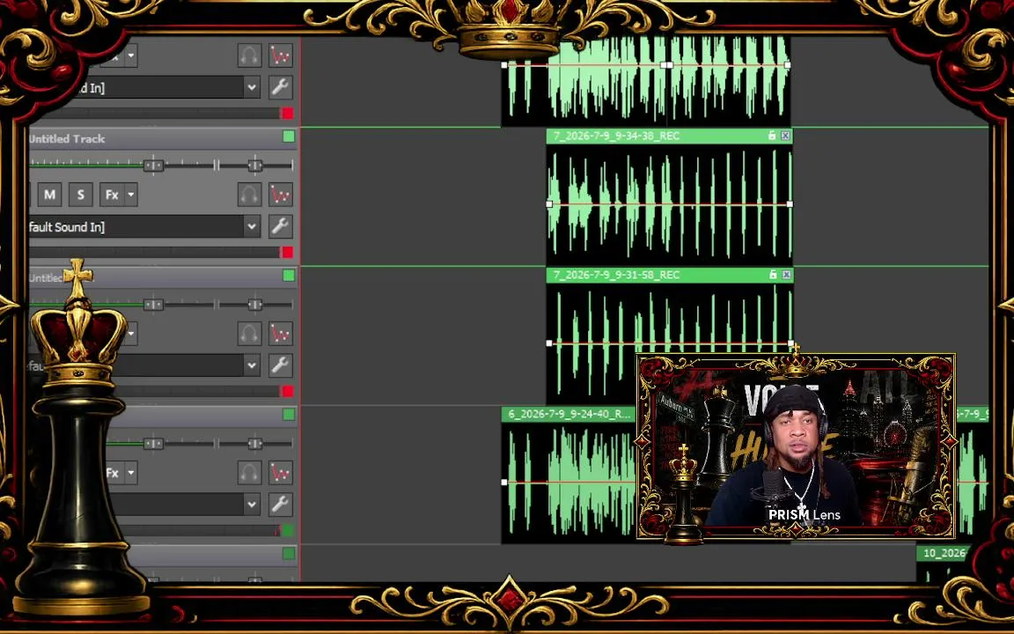This screenshot has width=1014, height=634.
Task: Click volume slider handle on the 9-24-40 clip track
Action: coord(153,444)
